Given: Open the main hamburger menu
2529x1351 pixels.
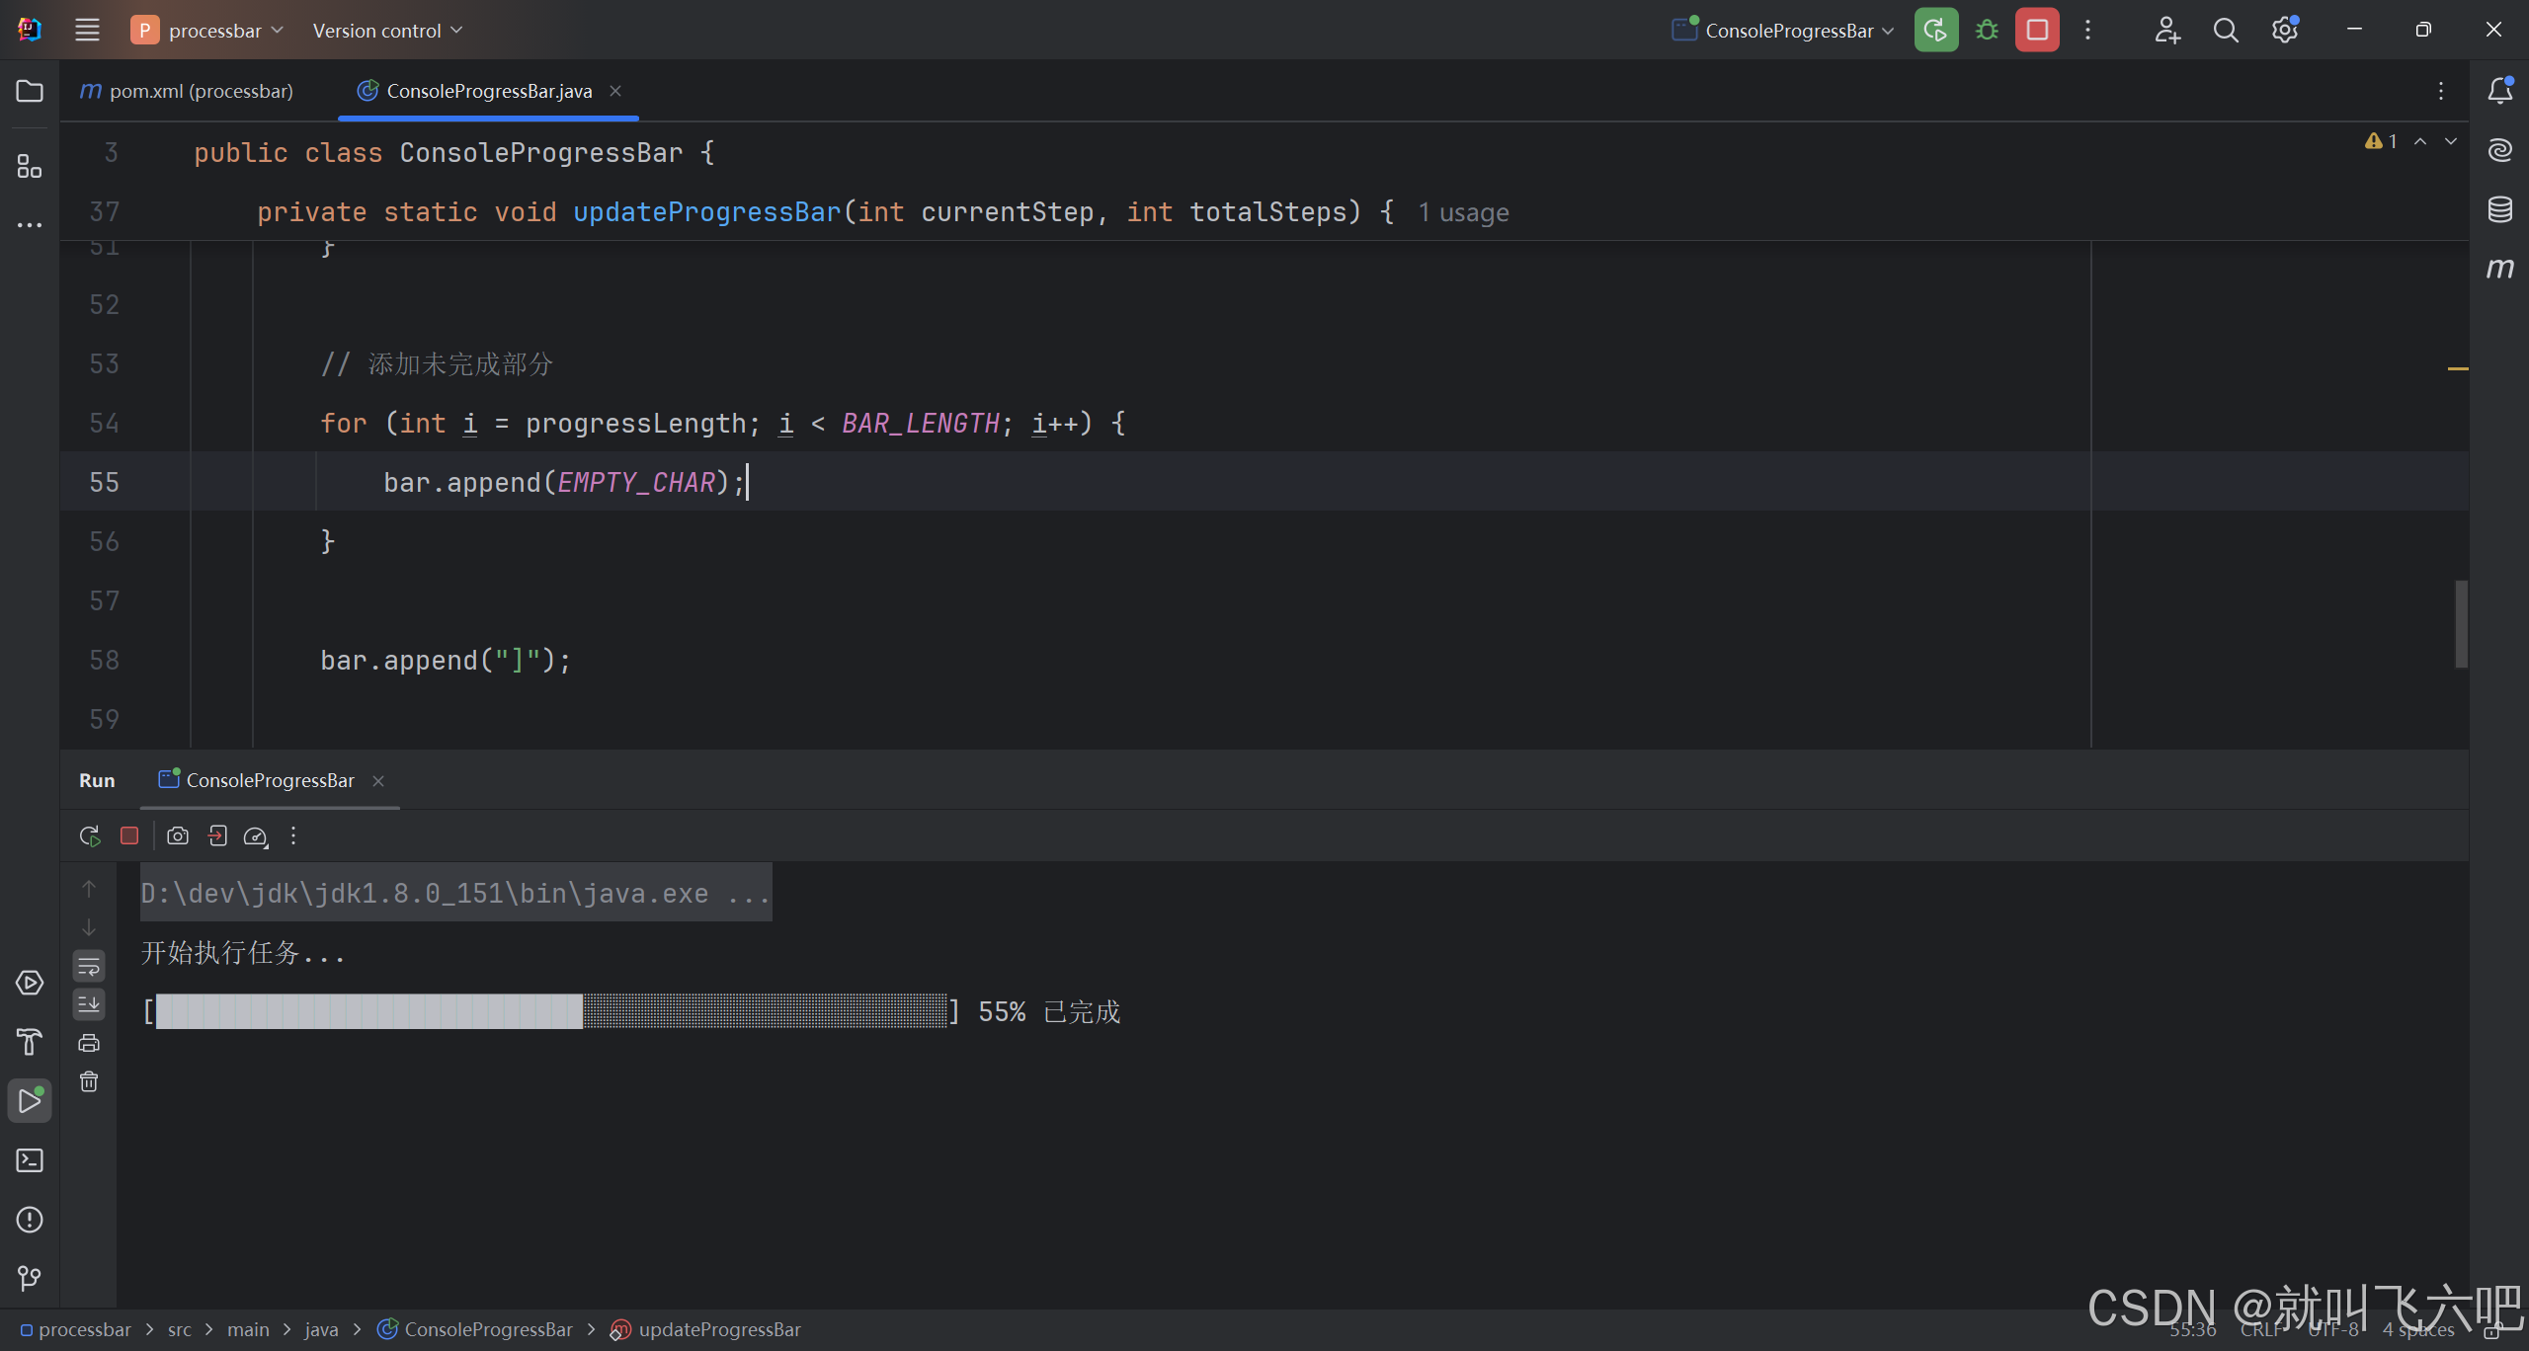Looking at the screenshot, I should tap(87, 31).
